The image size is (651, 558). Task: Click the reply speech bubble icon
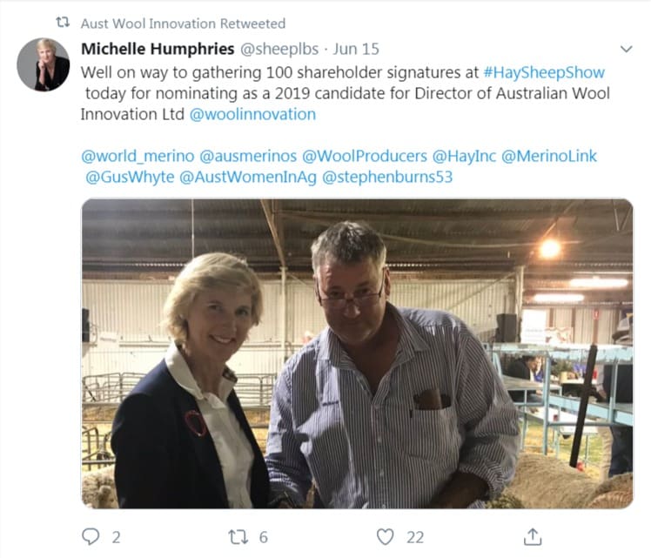[91, 536]
